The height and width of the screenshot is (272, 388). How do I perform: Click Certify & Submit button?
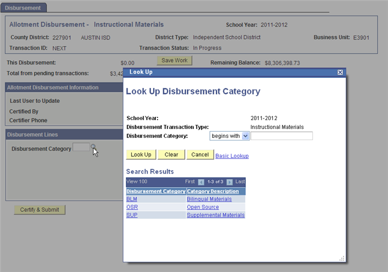[40, 210]
